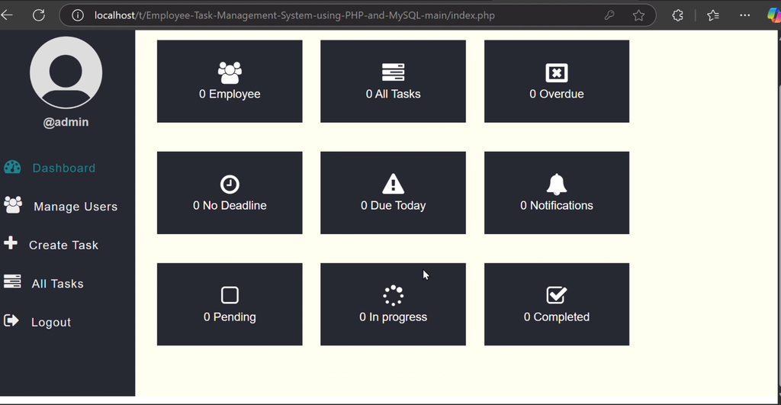Image resolution: width=781 pixels, height=405 pixels.
Task: Bookmark this page with the star icon
Action: pyautogui.click(x=638, y=15)
